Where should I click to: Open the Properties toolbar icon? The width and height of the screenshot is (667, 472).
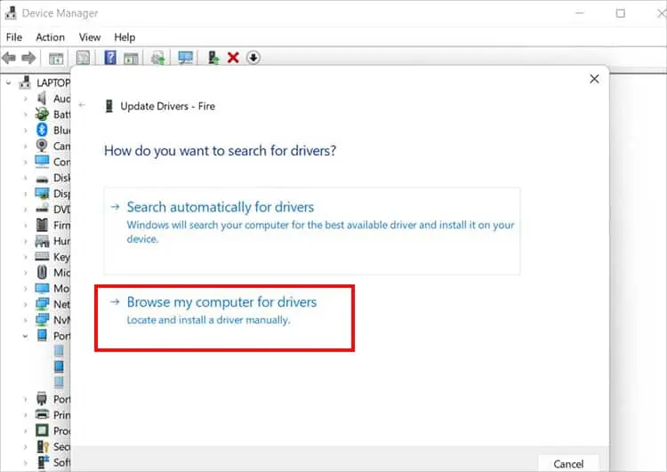[x=83, y=58]
